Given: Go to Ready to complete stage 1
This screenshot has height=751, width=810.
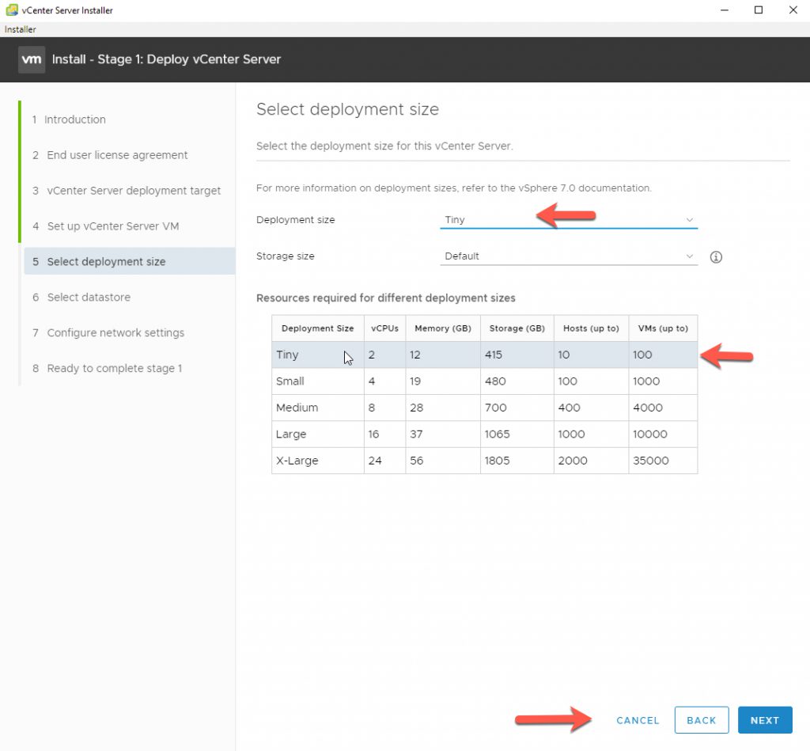Looking at the screenshot, I should pos(108,369).
